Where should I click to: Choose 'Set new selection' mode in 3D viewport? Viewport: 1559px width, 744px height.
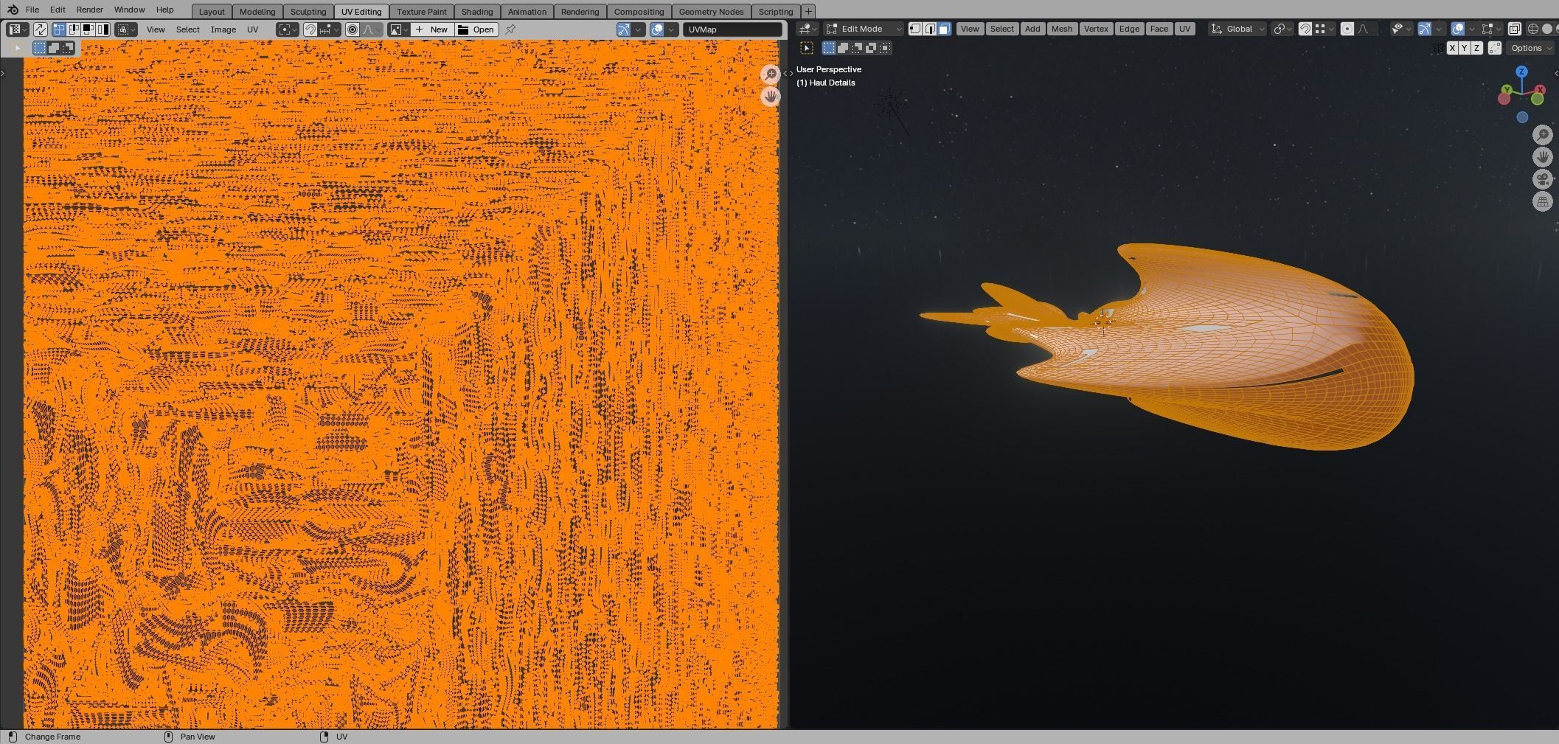click(828, 48)
